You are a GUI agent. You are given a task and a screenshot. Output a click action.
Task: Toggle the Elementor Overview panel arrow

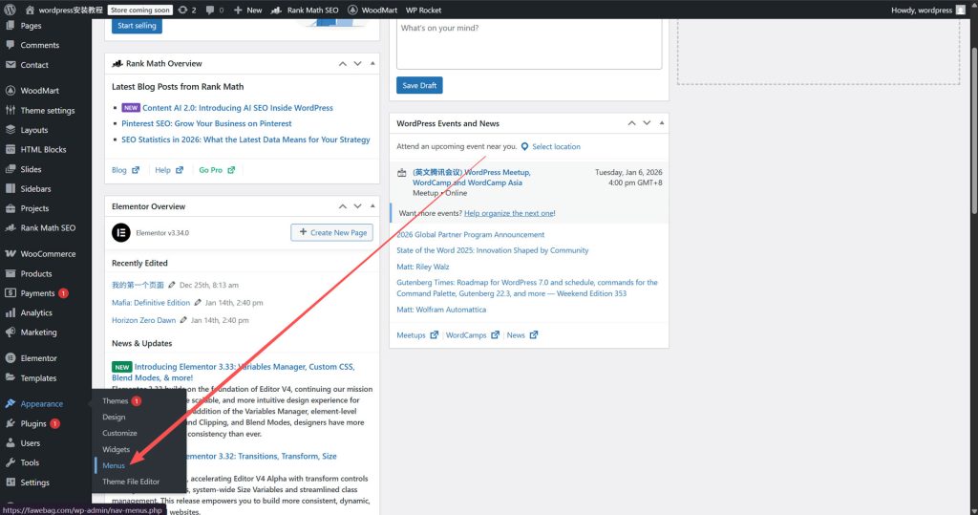[372, 206]
